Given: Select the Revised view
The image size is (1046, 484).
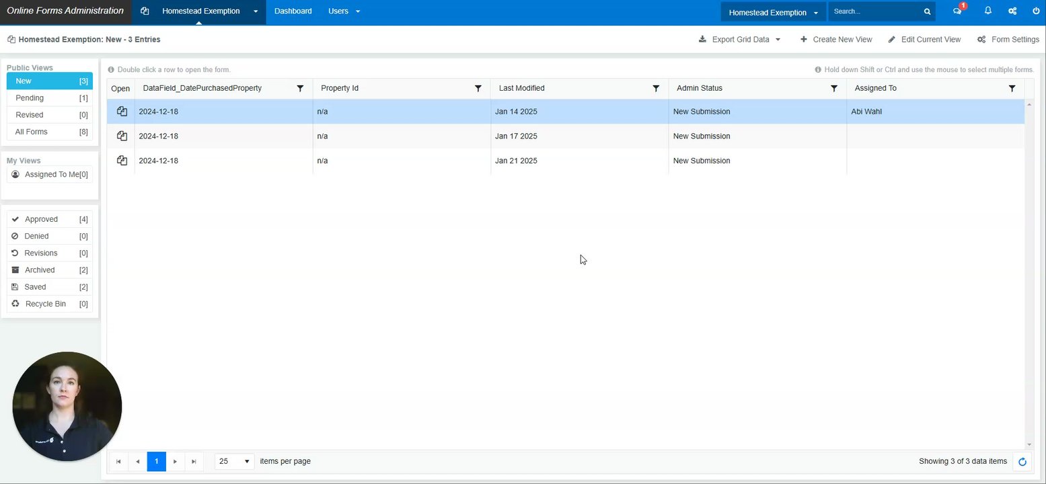Looking at the screenshot, I should tap(50, 115).
